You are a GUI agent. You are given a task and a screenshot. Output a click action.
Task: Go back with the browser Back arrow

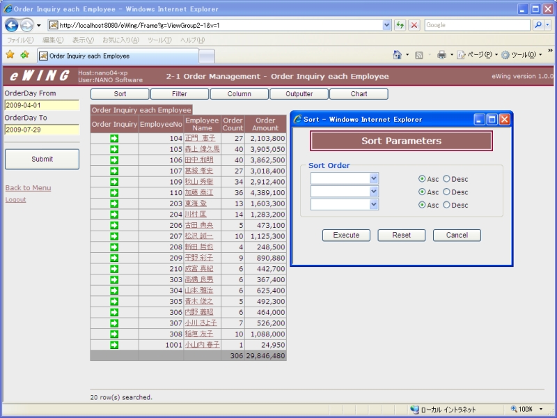point(11,25)
